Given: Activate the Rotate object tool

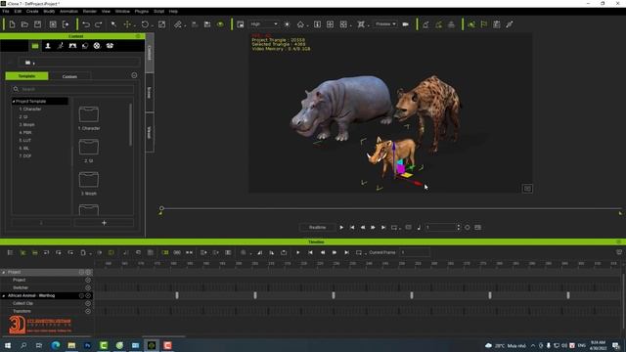Looking at the screenshot, I should point(145,24).
